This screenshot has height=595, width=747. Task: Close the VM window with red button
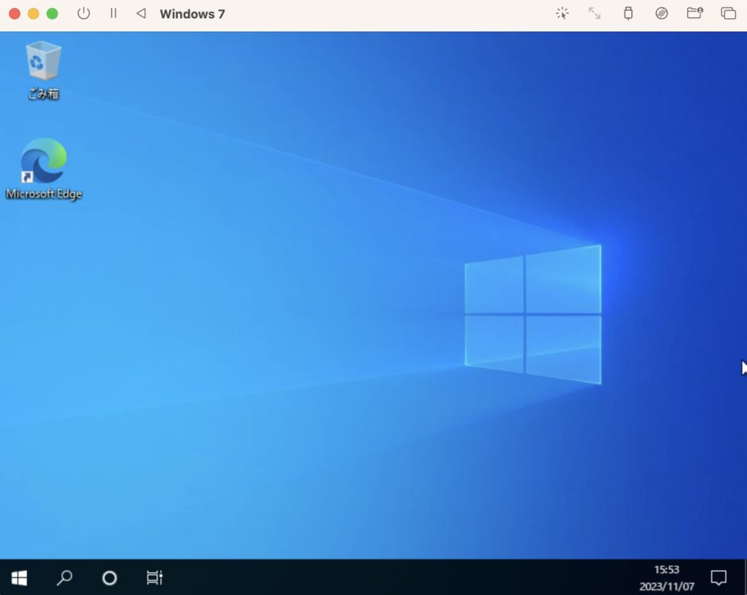point(15,13)
